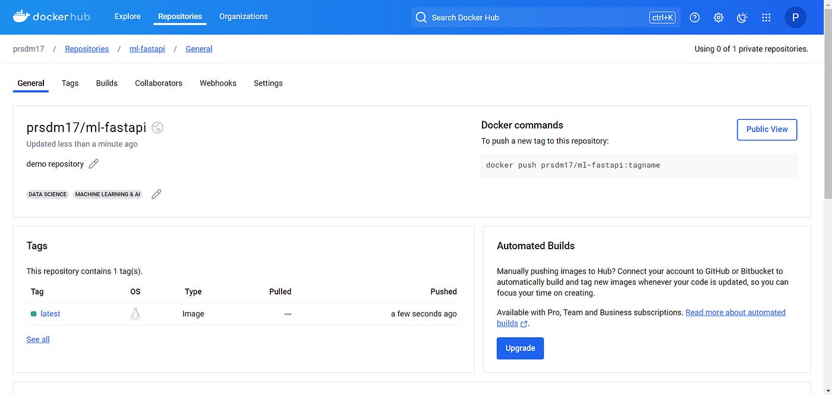Click the ml-fastapi breadcrumb link

[147, 49]
